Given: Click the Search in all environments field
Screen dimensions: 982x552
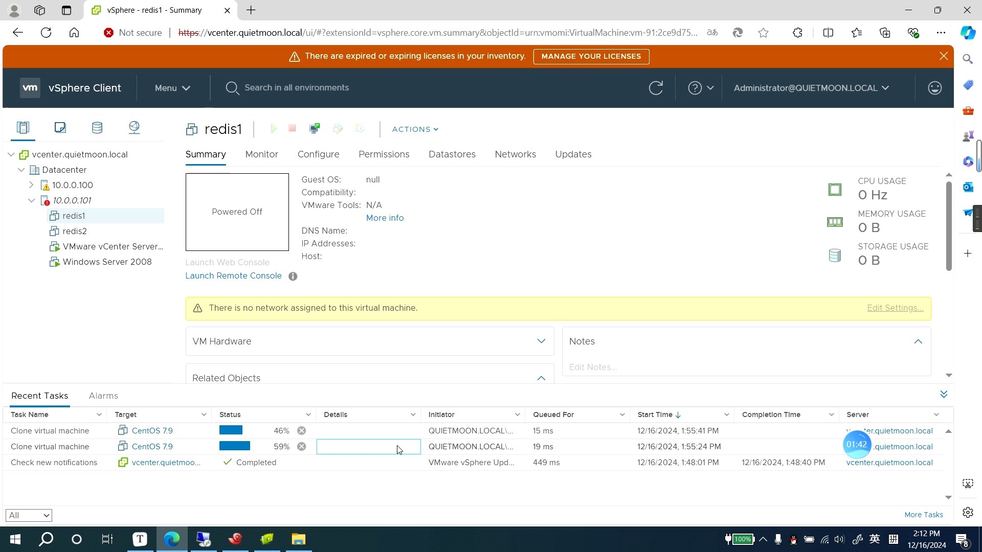Looking at the screenshot, I should [297, 88].
